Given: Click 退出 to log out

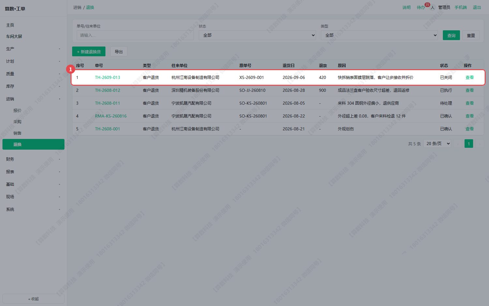Looking at the screenshot, I should point(477,8).
